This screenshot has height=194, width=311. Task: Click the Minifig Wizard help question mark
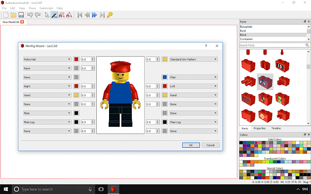(x=206, y=46)
